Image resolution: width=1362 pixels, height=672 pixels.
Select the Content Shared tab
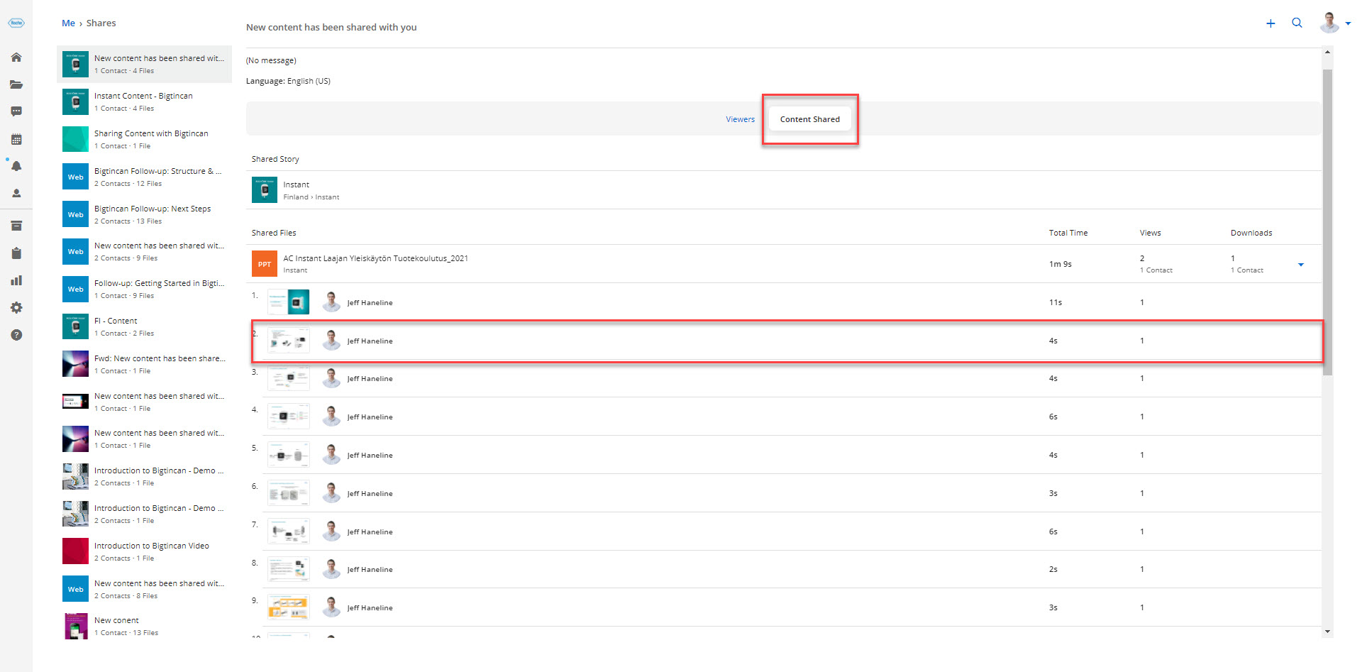809,119
